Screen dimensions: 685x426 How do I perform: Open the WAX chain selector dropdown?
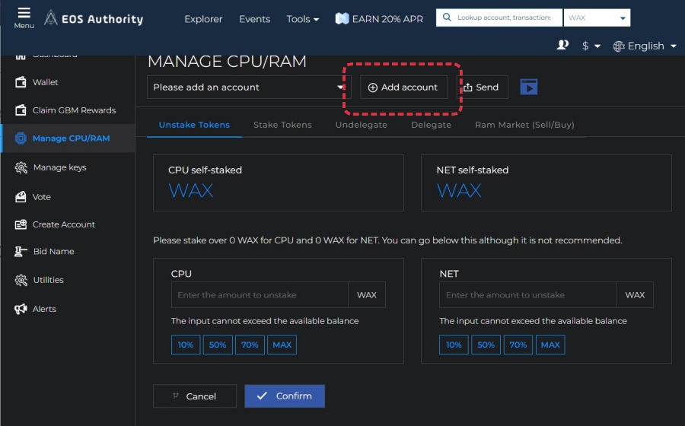pyautogui.click(x=597, y=18)
